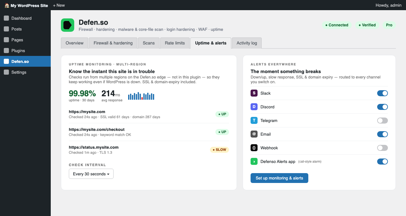
Task: Open Plugins in sidebar menu
Action: [25, 51]
